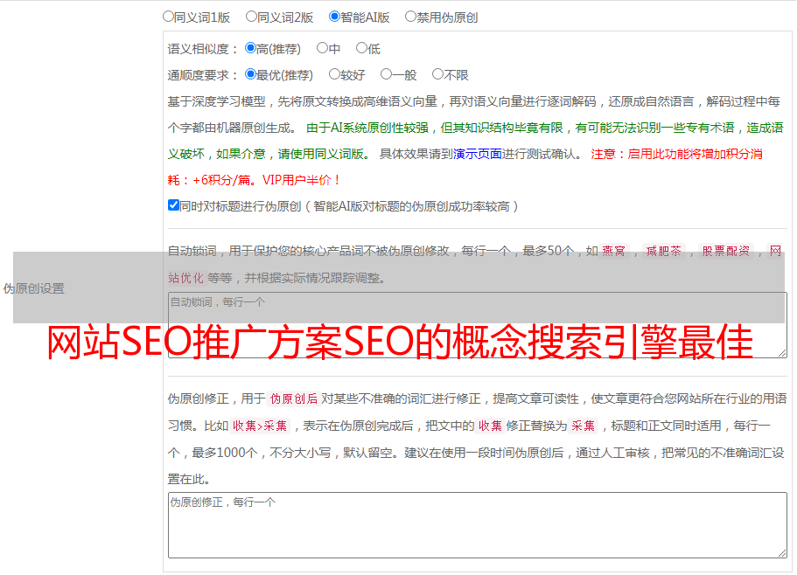Screen dimensions: 797x575
Task: Focus the 伪原创修正 text area
Action: (x=477, y=524)
